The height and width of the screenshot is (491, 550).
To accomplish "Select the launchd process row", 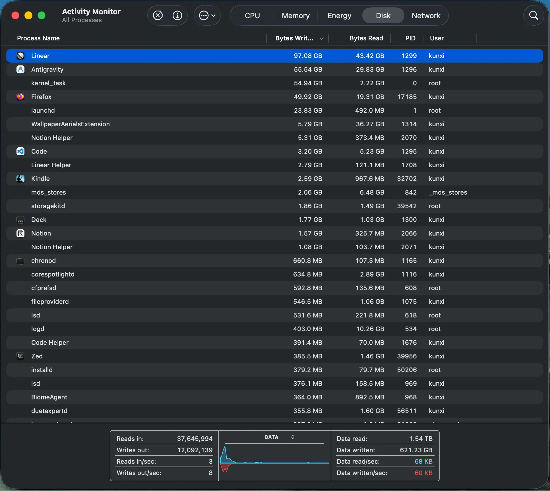I will tap(275, 110).
